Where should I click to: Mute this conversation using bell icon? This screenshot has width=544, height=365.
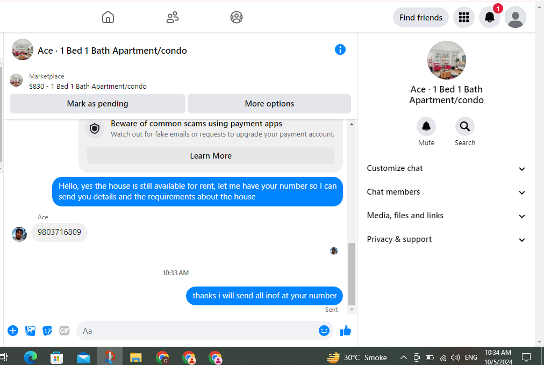coord(426,127)
